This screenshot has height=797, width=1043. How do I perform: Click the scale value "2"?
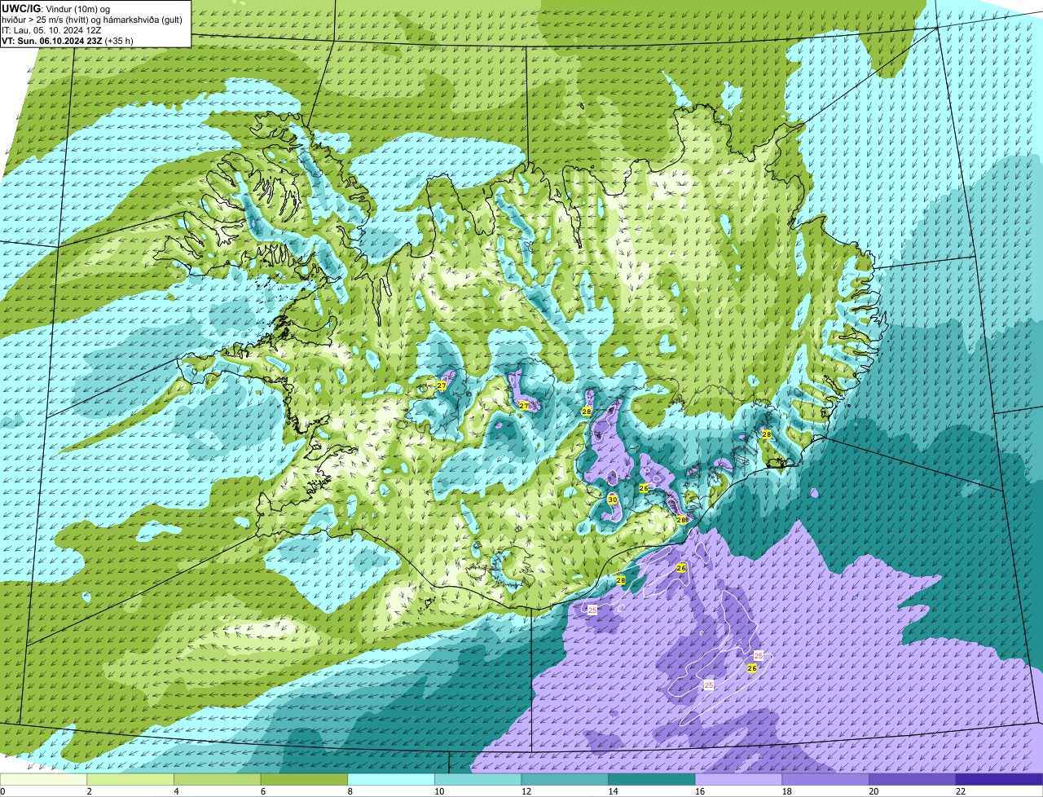pos(89,791)
